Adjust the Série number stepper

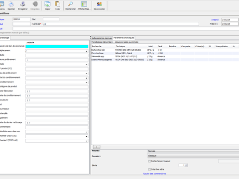click(186, 165)
